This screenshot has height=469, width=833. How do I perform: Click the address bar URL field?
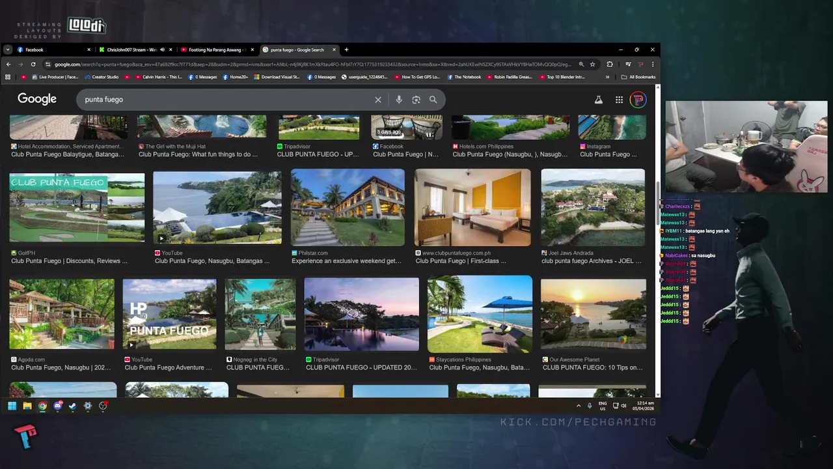point(312,64)
